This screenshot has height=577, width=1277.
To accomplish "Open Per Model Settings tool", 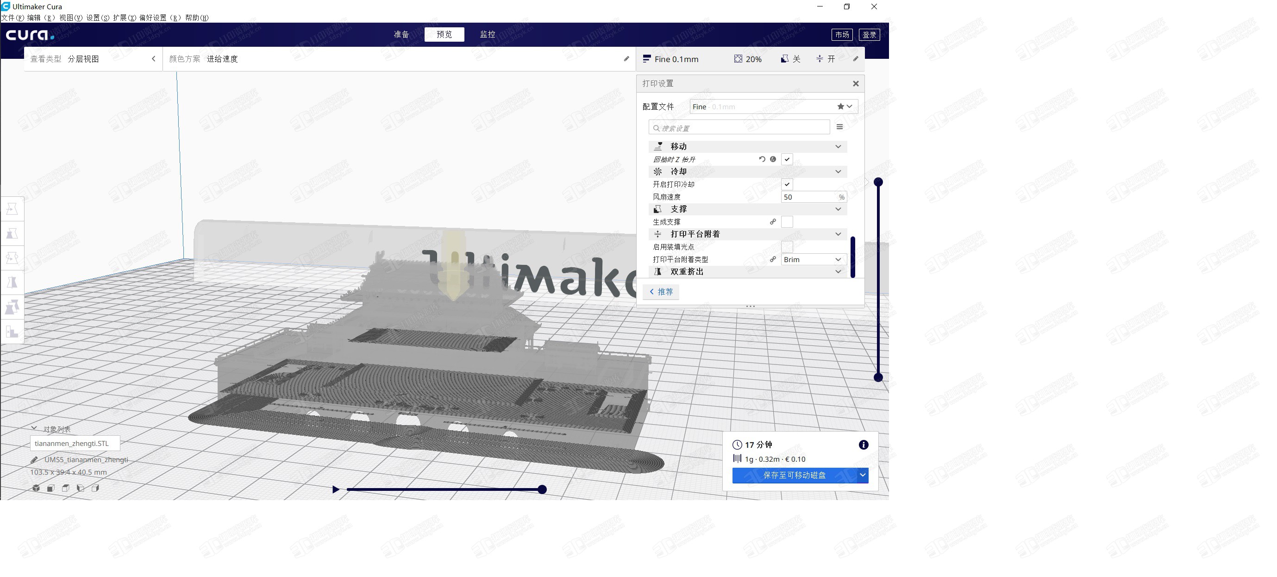I will pos(12,307).
